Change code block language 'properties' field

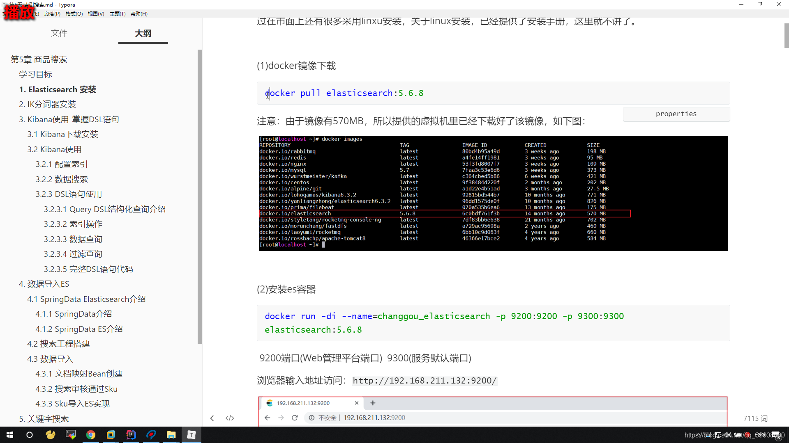click(x=676, y=114)
